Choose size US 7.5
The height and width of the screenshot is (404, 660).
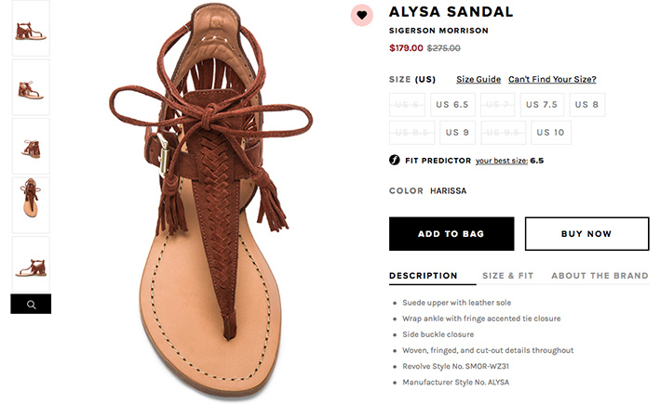pyautogui.click(x=542, y=105)
